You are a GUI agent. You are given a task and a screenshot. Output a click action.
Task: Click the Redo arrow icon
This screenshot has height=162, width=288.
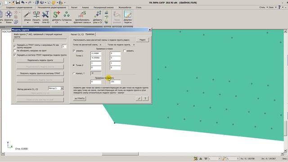point(30,2)
